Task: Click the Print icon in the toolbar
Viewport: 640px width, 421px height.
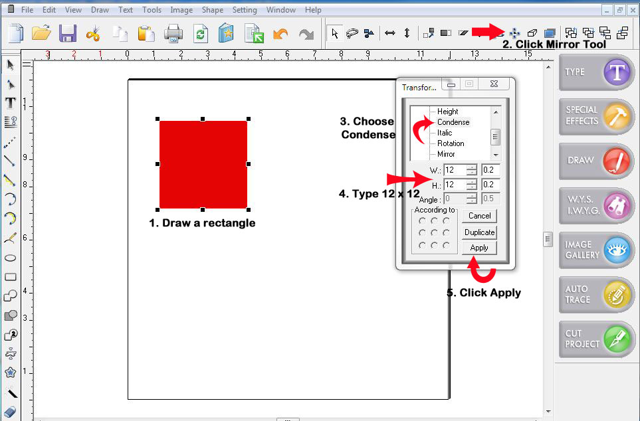Action: (x=173, y=33)
